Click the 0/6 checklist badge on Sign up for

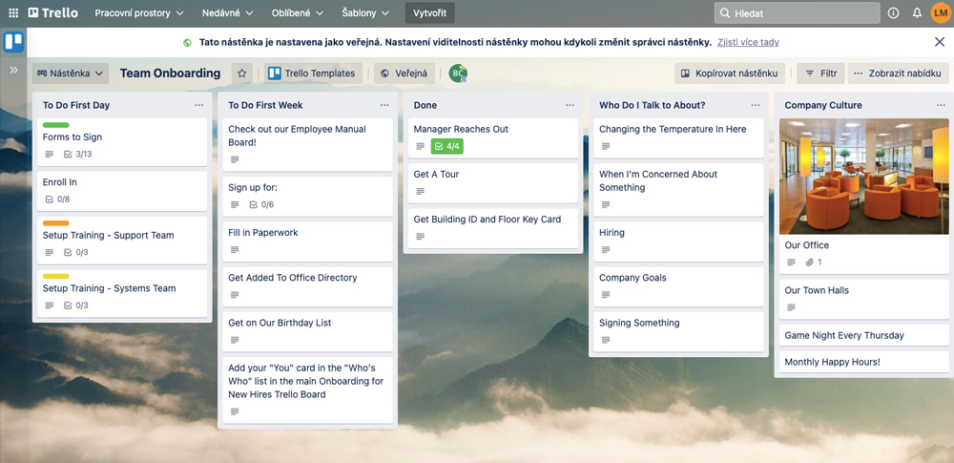[261, 204]
